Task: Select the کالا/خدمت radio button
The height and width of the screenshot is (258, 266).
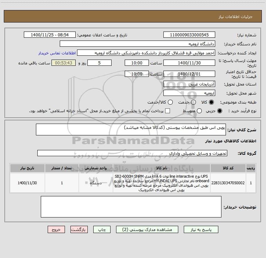Action: tap(170, 102)
